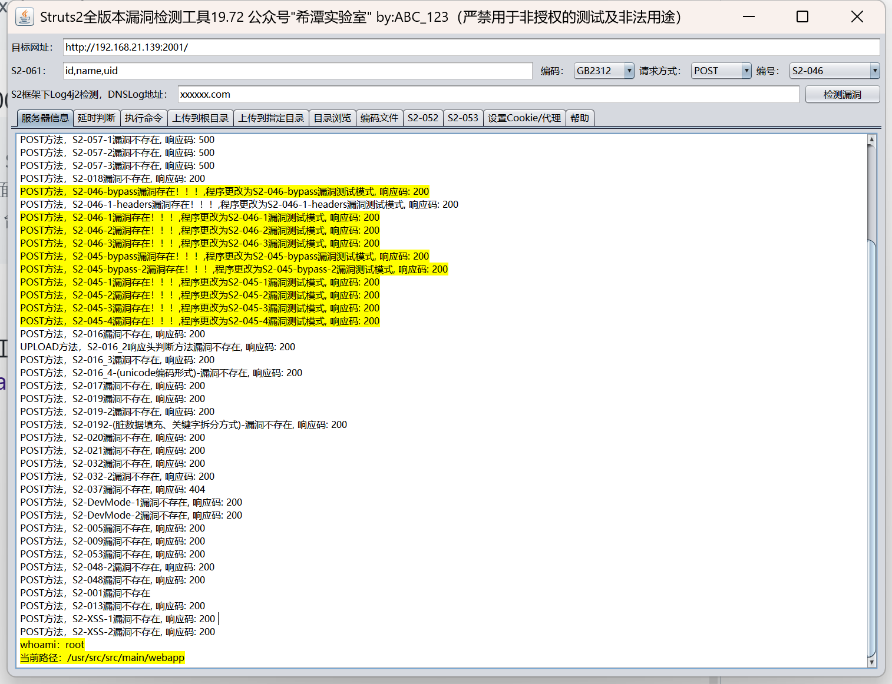Open the 上传到根目录 tab
Screen dimensions: 892x684
(x=200, y=118)
